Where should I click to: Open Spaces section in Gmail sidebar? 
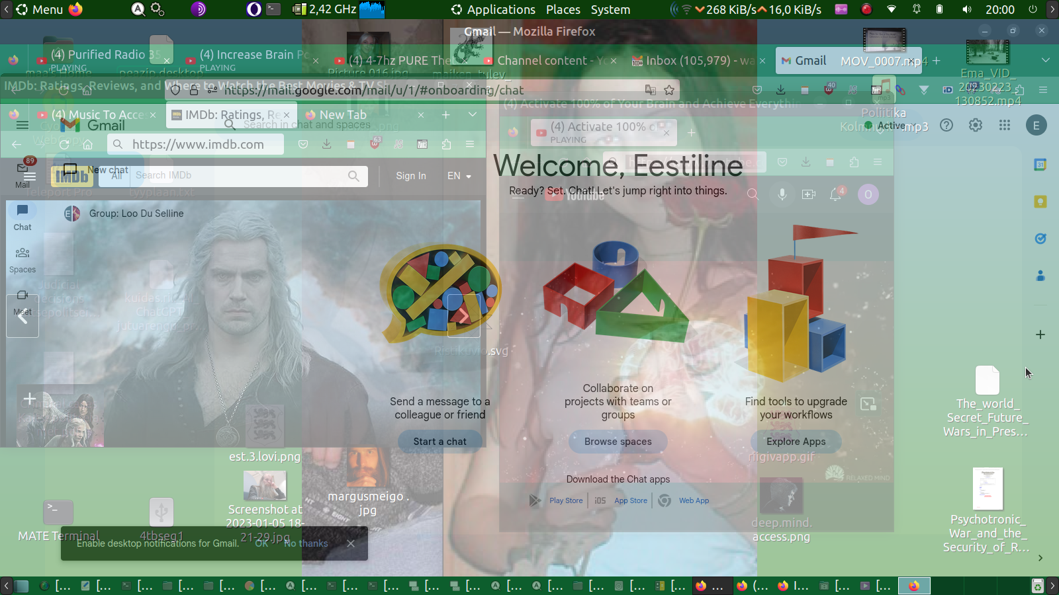pos(23,260)
